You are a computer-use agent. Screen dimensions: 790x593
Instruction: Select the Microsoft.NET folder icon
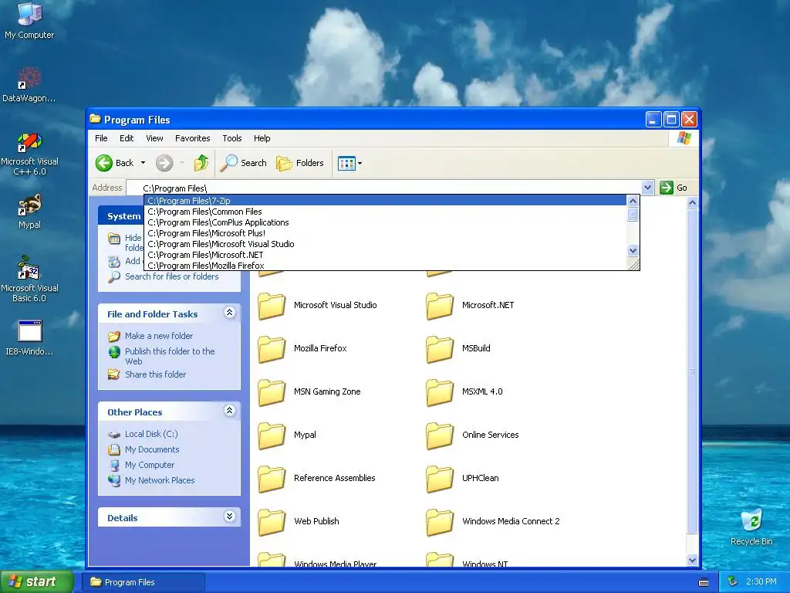point(440,306)
